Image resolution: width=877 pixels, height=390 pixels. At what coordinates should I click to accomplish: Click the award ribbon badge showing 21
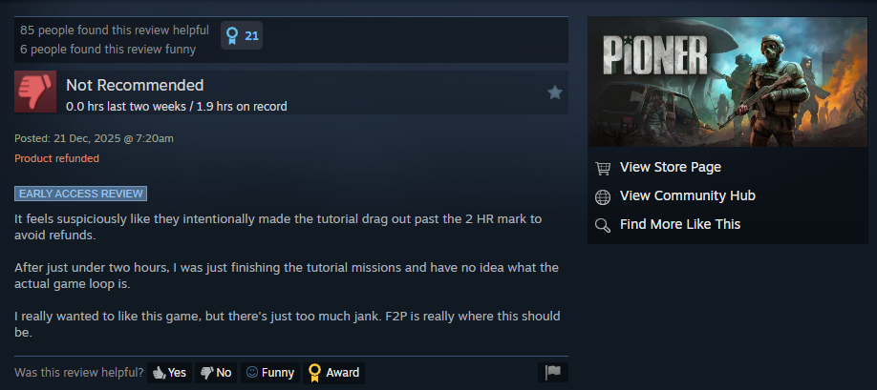(242, 35)
